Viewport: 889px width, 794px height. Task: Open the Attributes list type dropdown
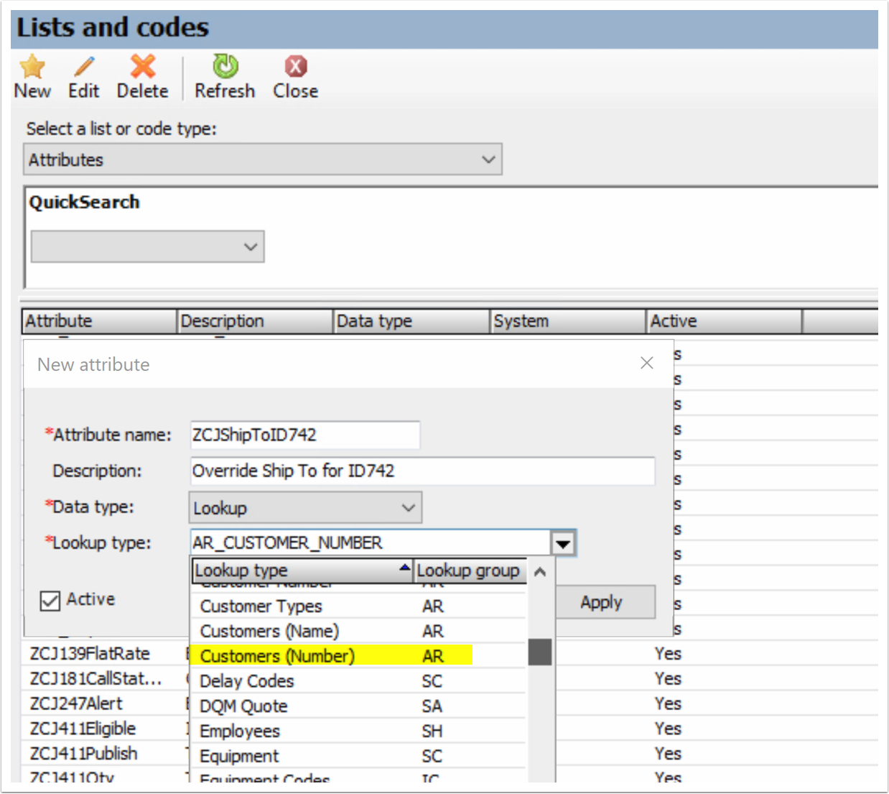pyautogui.click(x=489, y=160)
